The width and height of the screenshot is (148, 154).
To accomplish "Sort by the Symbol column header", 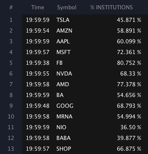I will pos(67,7).
